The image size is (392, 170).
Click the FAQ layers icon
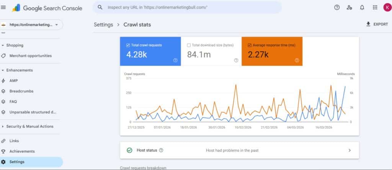3,102
